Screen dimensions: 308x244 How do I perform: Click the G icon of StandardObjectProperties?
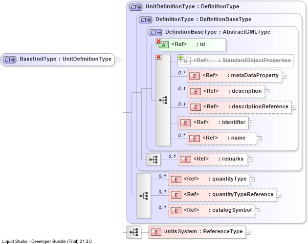(x=185, y=61)
